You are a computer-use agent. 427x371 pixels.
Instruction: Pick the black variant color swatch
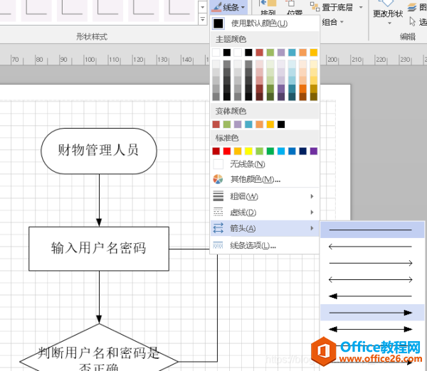[281, 124]
